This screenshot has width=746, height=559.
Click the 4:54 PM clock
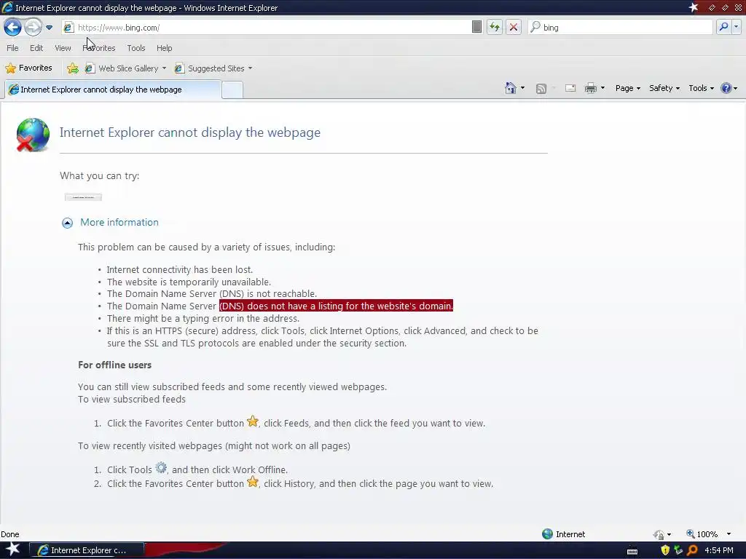[719, 550]
